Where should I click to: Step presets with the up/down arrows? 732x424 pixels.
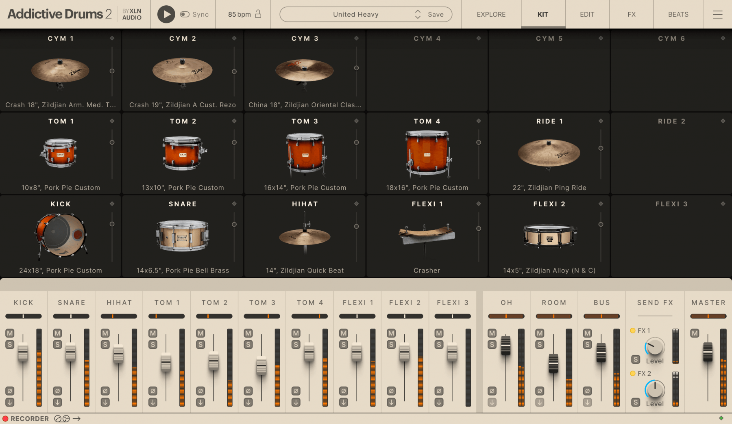click(418, 14)
